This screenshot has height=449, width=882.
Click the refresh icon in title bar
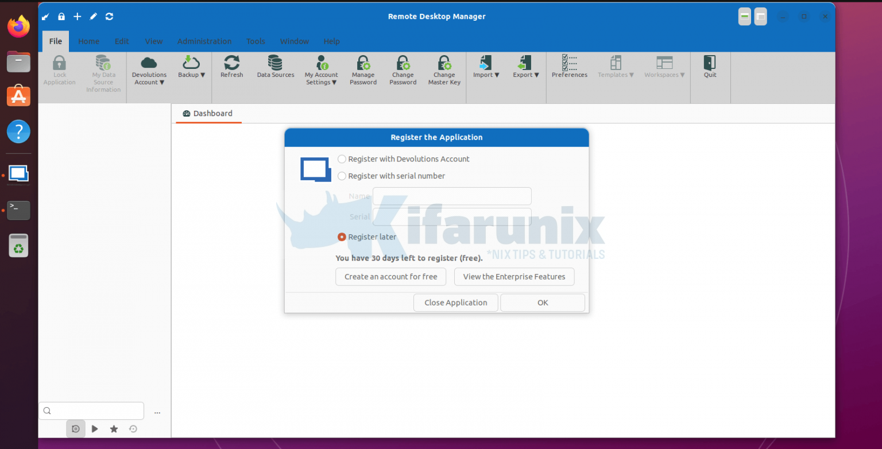pyautogui.click(x=110, y=17)
